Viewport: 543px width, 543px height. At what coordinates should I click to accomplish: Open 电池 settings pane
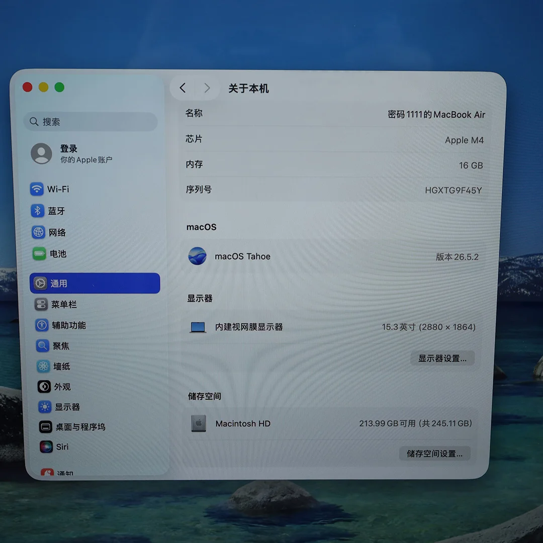click(x=58, y=254)
